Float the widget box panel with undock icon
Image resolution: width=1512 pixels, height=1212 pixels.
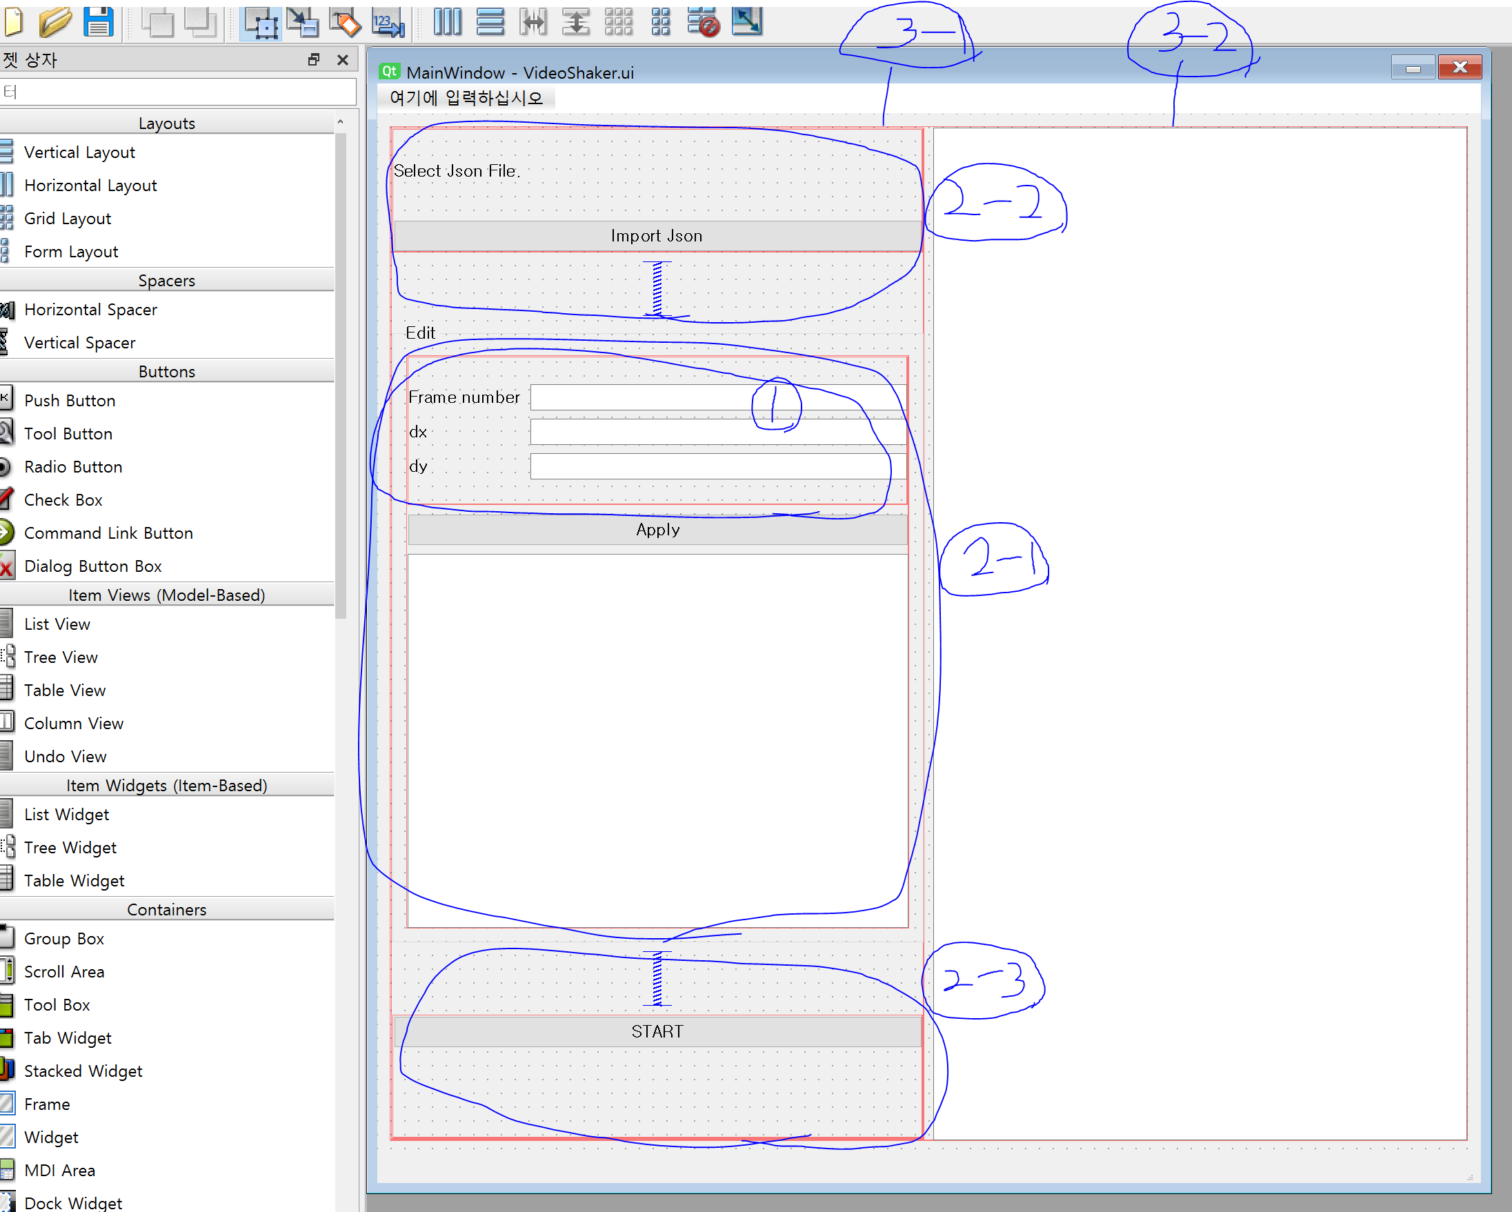[313, 59]
